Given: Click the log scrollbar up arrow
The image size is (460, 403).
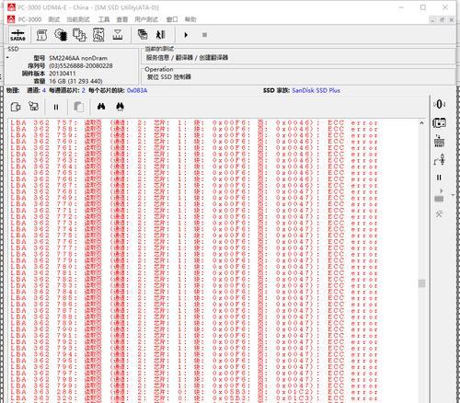Looking at the screenshot, I should [x=421, y=123].
